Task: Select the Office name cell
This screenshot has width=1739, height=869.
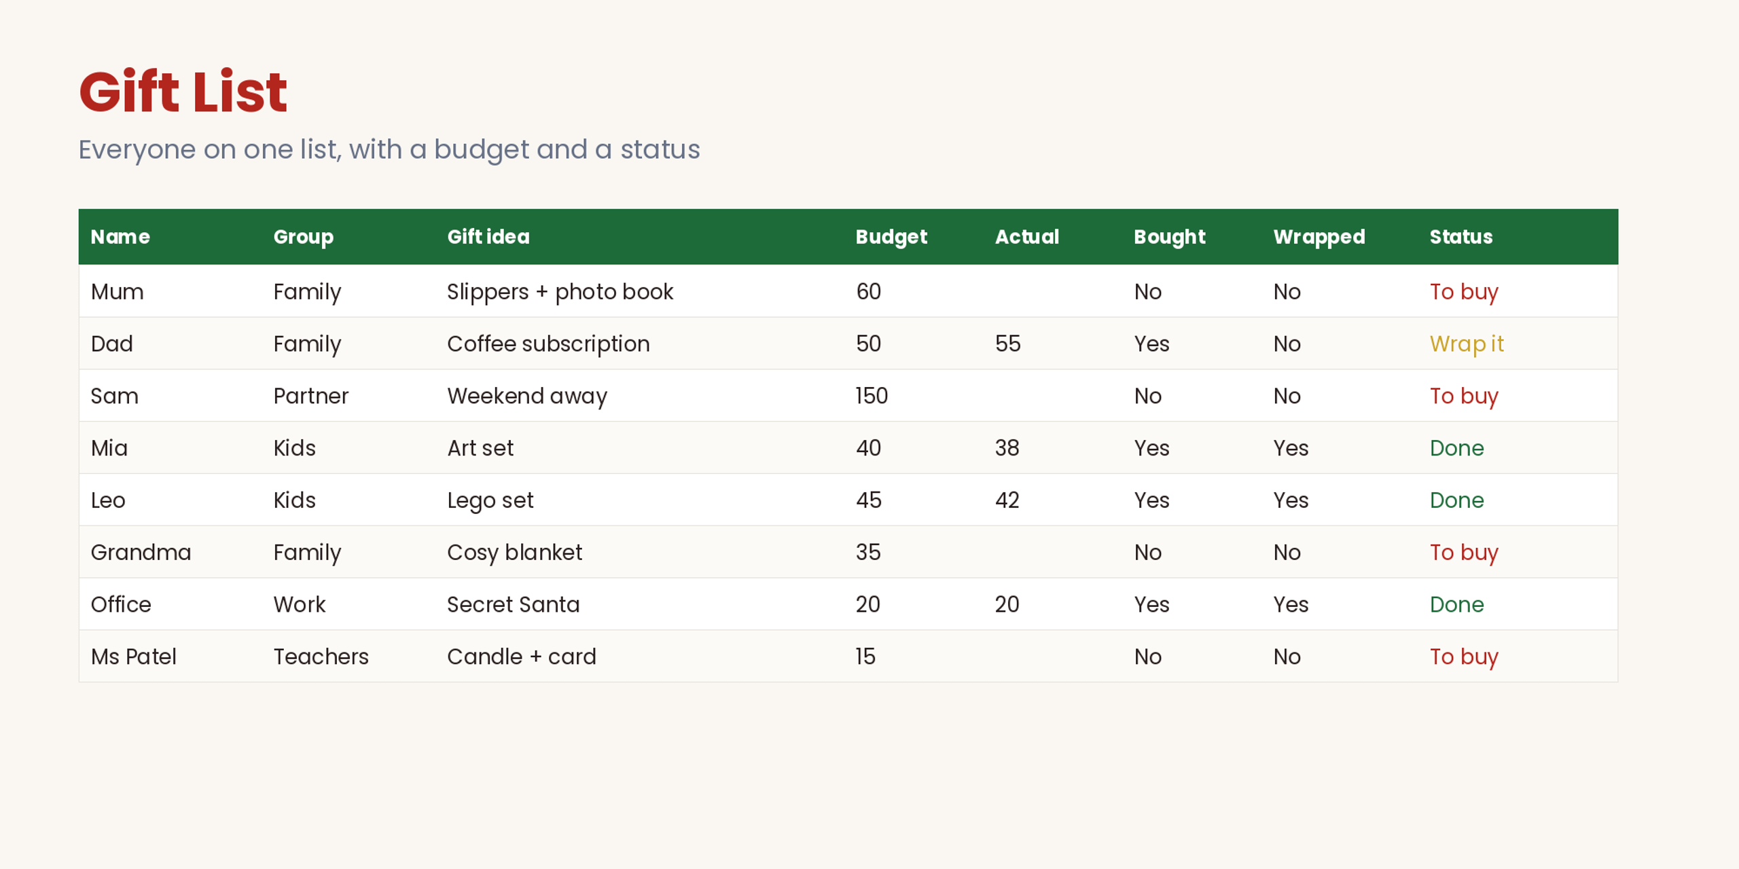Action: click(x=122, y=604)
